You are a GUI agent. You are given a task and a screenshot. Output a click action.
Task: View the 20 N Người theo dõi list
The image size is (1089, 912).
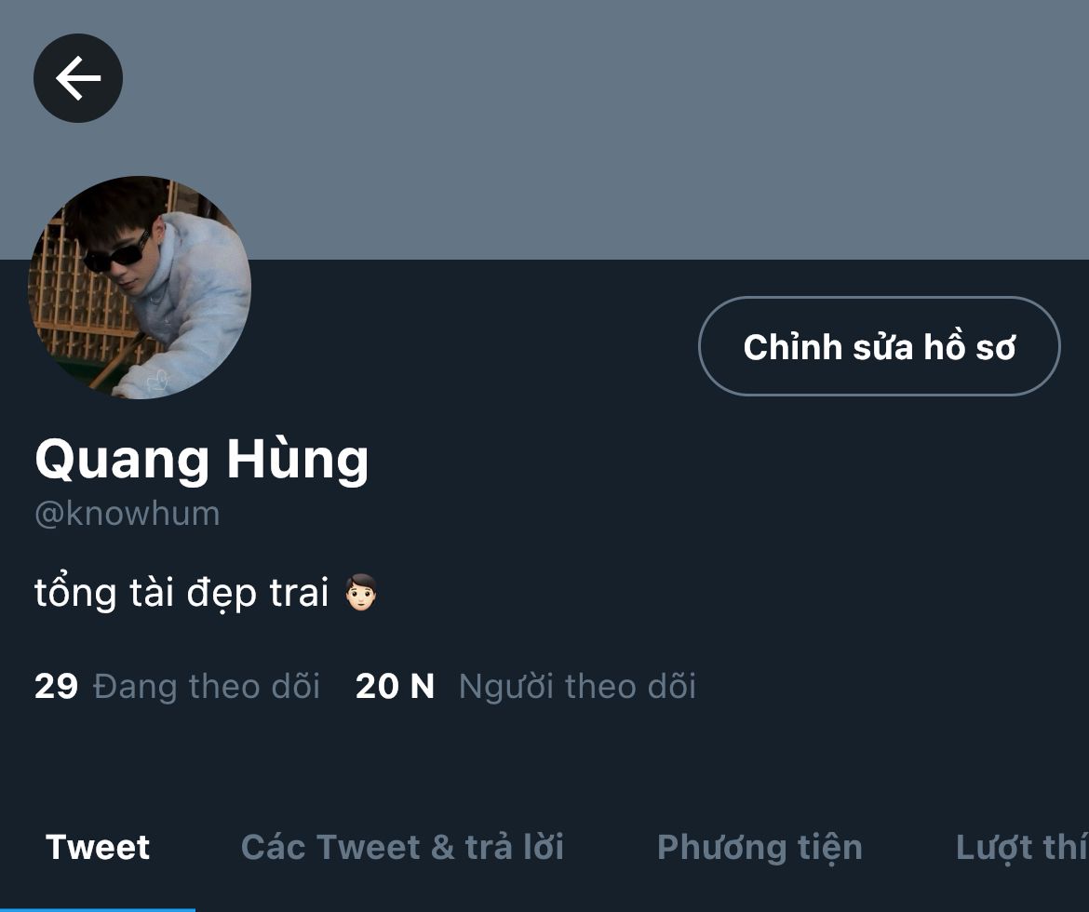[x=526, y=686]
